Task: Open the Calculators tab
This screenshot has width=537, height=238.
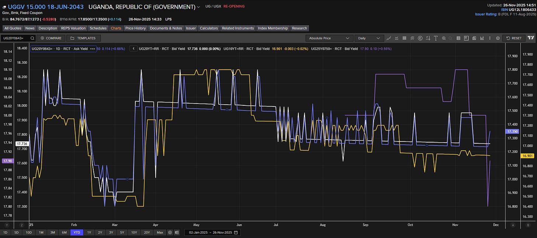Action: tap(208, 28)
